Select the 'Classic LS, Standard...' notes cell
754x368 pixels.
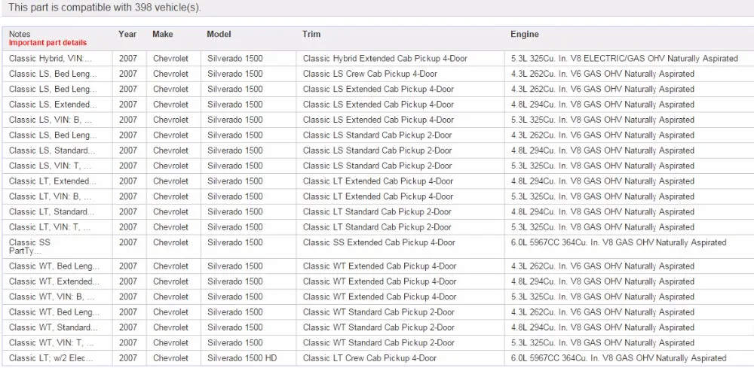click(x=57, y=151)
